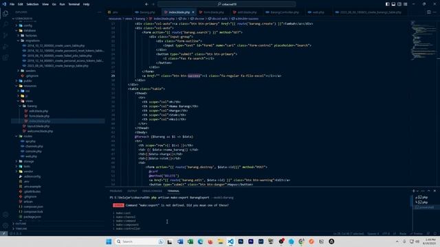Open the Edit menu
The width and height of the screenshot is (440, 247).
(x=21, y=4)
